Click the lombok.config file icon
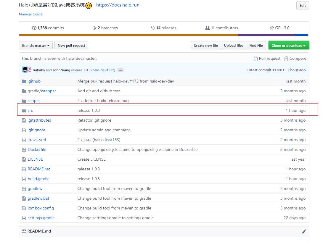The image size is (331, 242). pyautogui.click(x=24, y=208)
